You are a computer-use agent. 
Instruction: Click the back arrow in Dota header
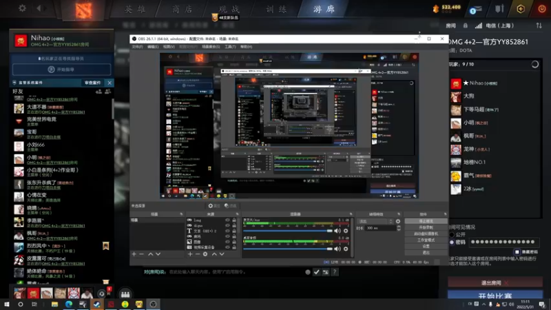pos(39,8)
